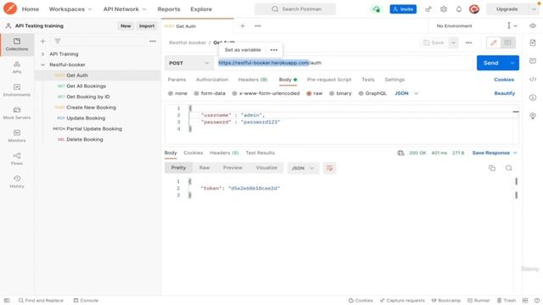Open the Collections sidebar panel
543x305 pixels.
pos(17,45)
